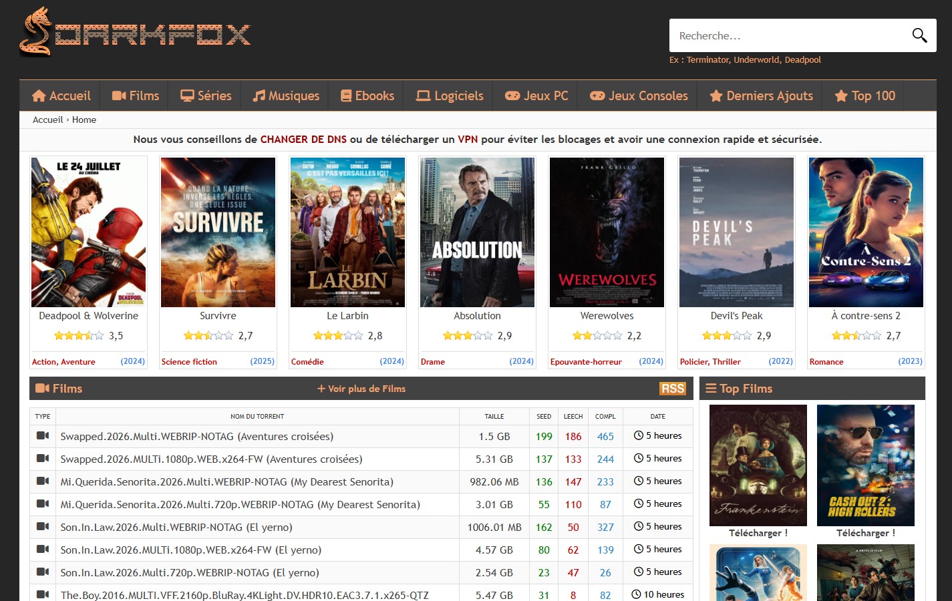The image size is (952, 601).
Task: Open the Logiciels menu
Action: [450, 95]
